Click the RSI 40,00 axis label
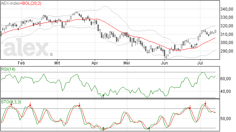 coord(225,91)
